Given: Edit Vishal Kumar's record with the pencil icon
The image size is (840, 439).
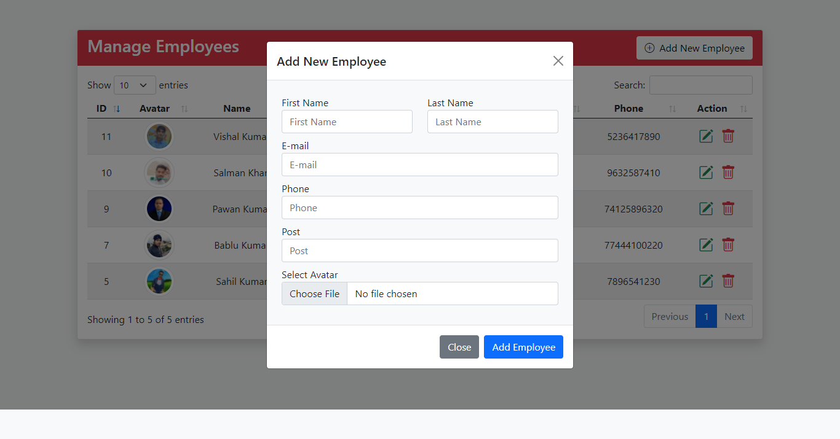Looking at the screenshot, I should click(x=706, y=136).
